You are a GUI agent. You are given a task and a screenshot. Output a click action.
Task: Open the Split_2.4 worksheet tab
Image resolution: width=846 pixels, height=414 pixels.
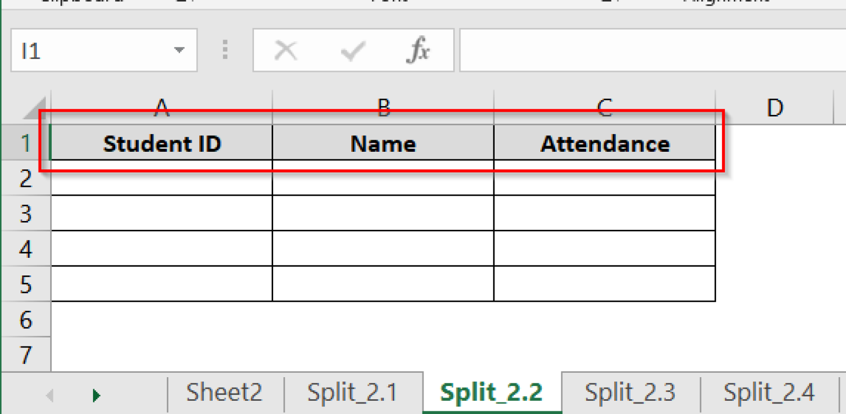click(x=769, y=392)
